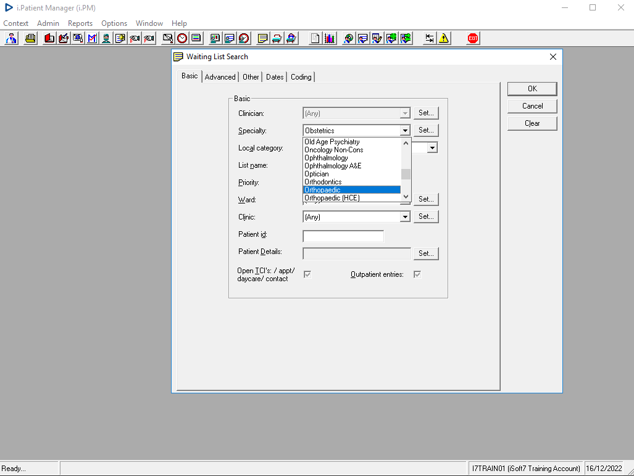Click the Clear button
Viewport: 634px width, 476px height.
pyautogui.click(x=532, y=123)
